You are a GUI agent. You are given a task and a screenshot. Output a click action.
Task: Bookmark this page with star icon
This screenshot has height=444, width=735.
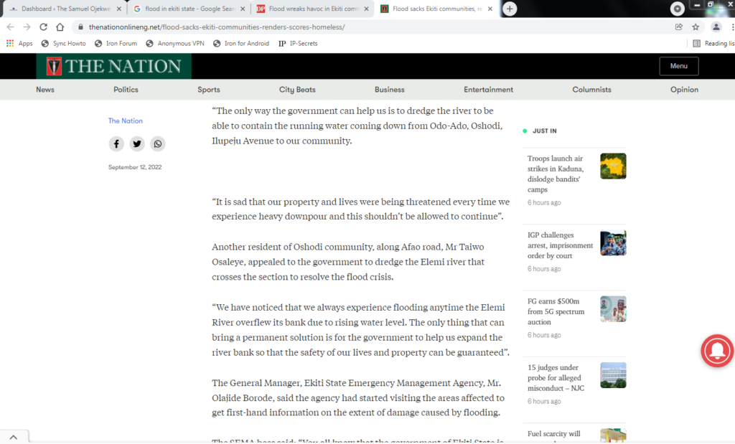pyautogui.click(x=696, y=27)
